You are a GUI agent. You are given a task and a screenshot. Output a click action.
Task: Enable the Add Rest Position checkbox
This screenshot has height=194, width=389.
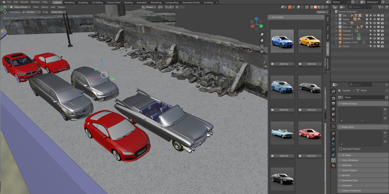coord(340,149)
